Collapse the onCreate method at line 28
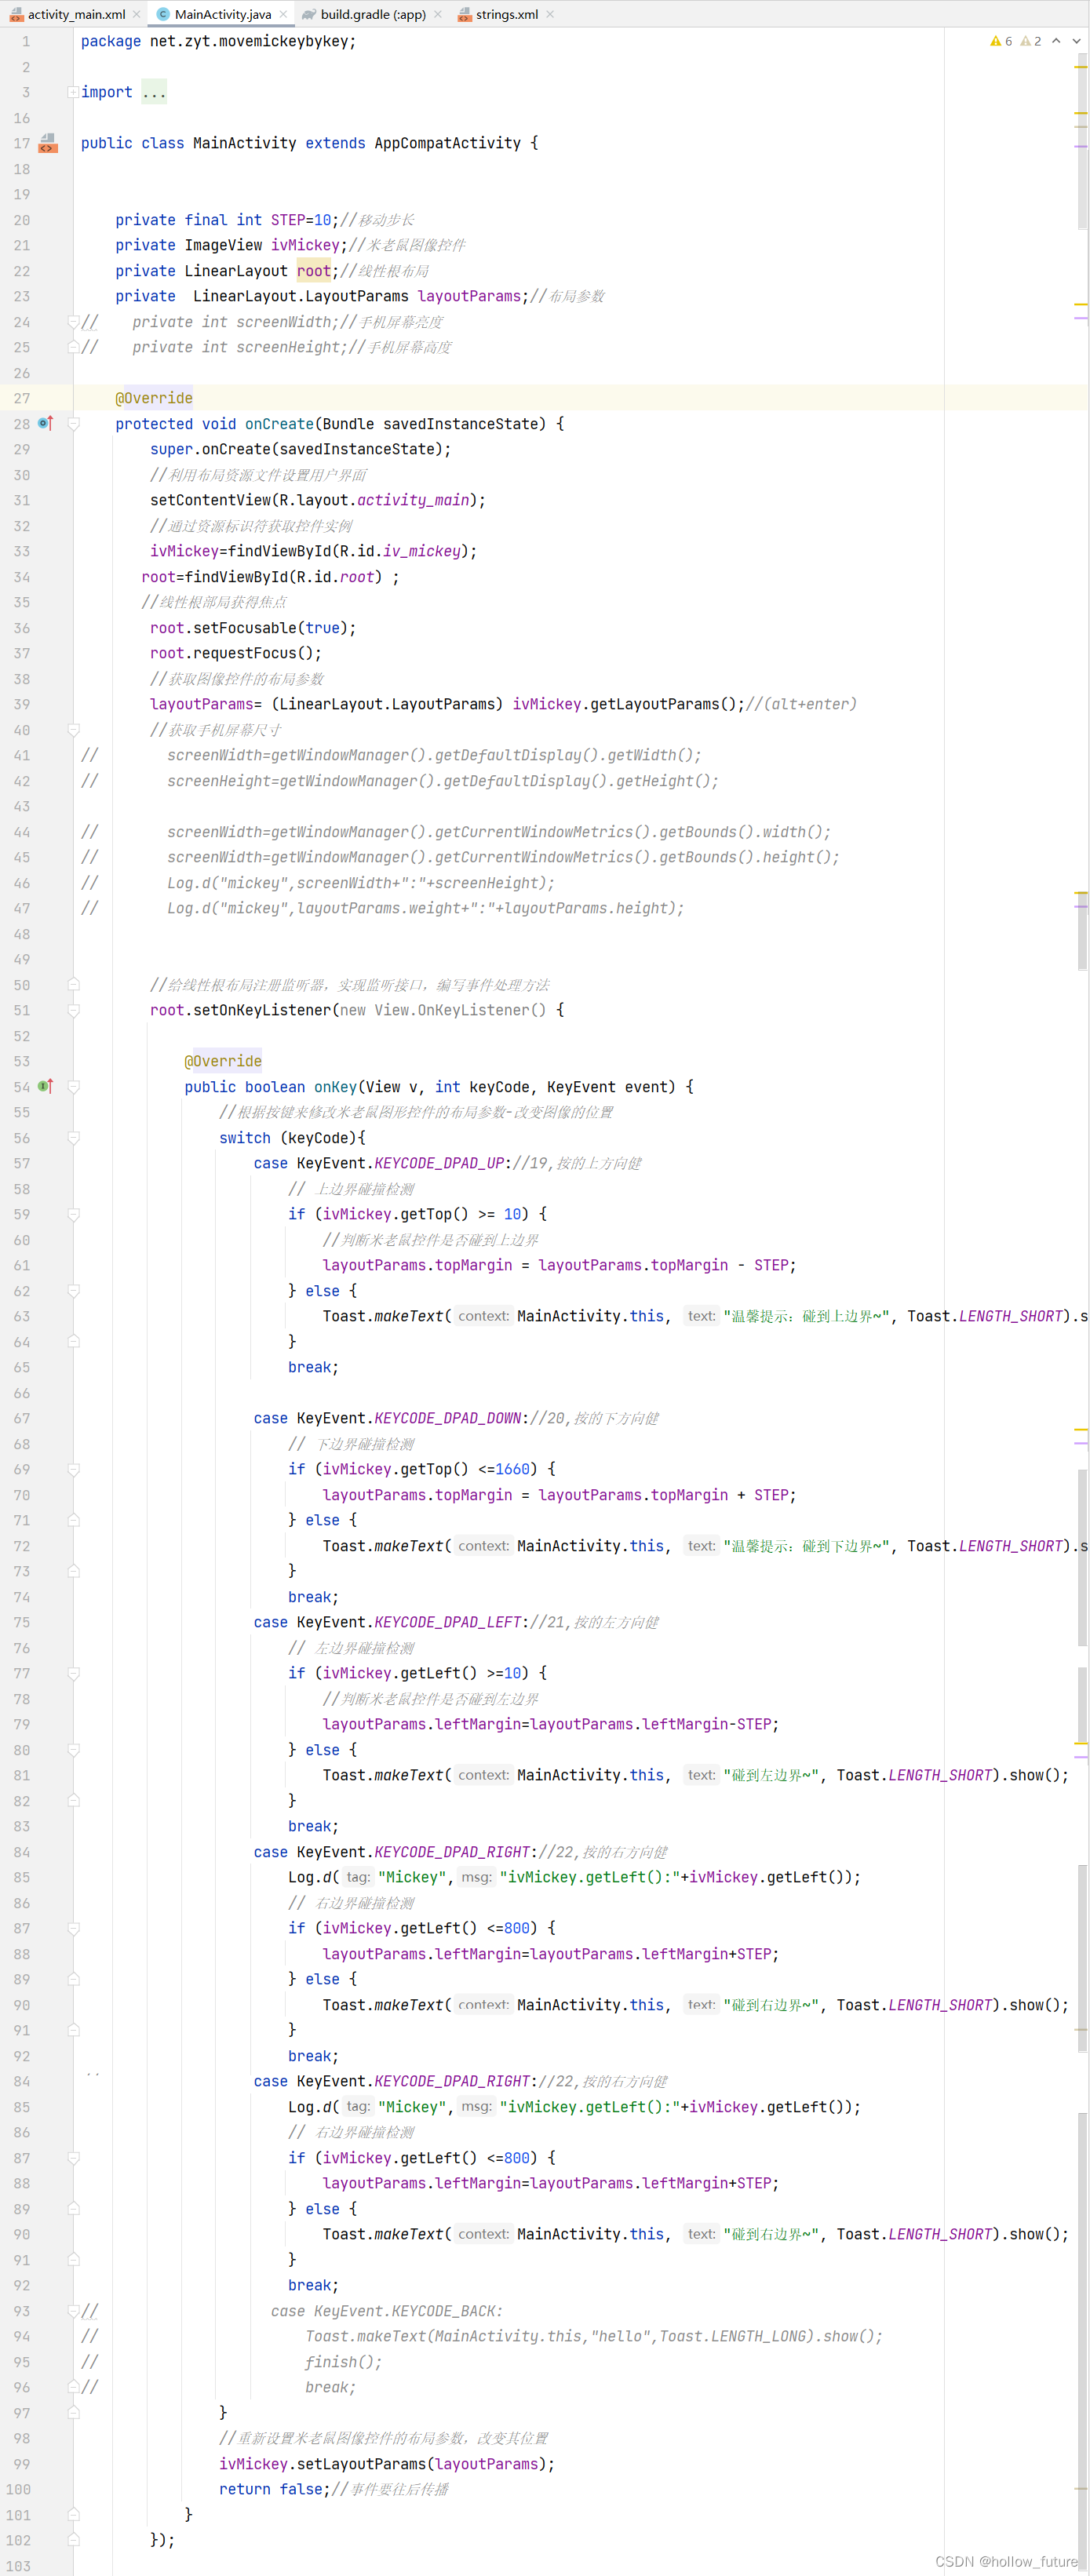 (x=73, y=424)
